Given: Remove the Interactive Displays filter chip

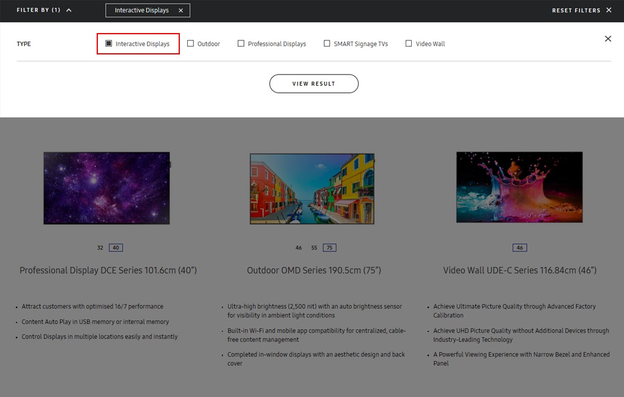Looking at the screenshot, I should click(x=180, y=10).
